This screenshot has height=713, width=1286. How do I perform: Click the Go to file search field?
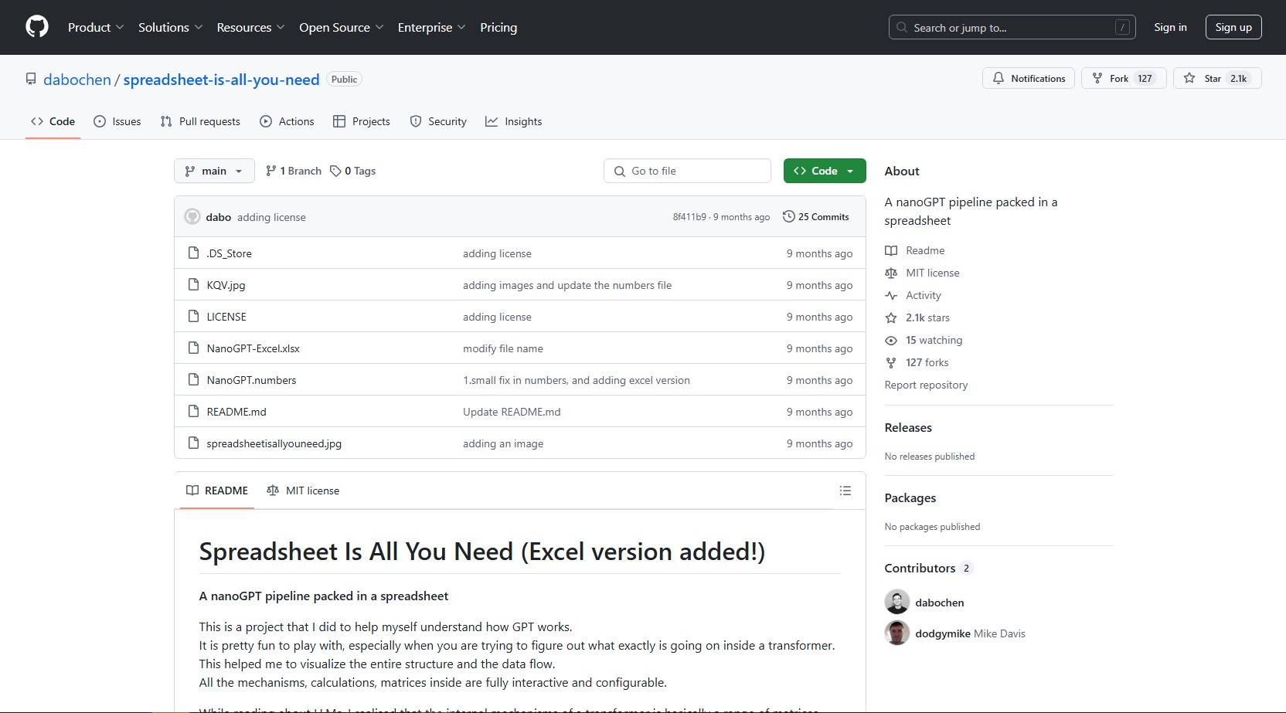(687, 171)
